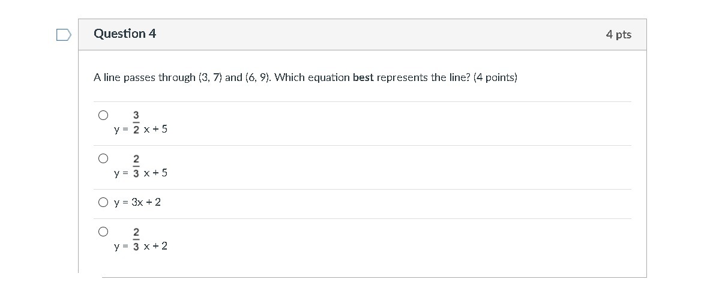Flag Question 4 with the flag icon
This screenshot has height=297, width=710.
63,35
